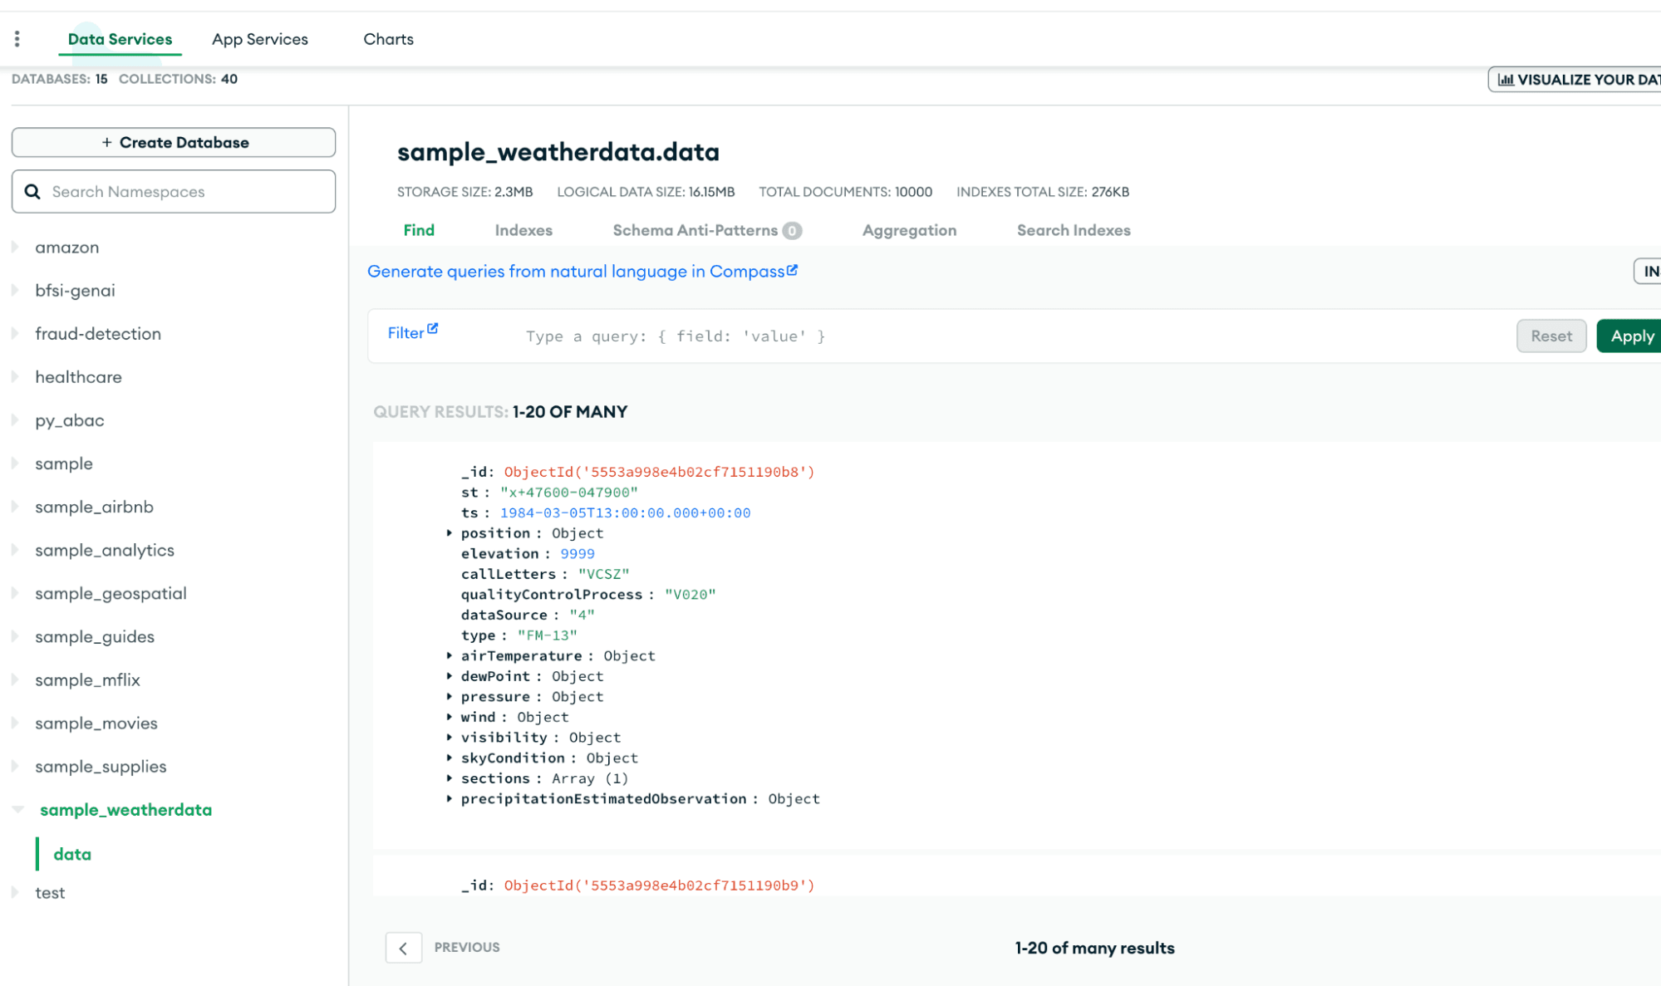This screenshot has width=1661, height=986.
Task: Expand the amazon database tree item
Action: (x=15, y=247)
